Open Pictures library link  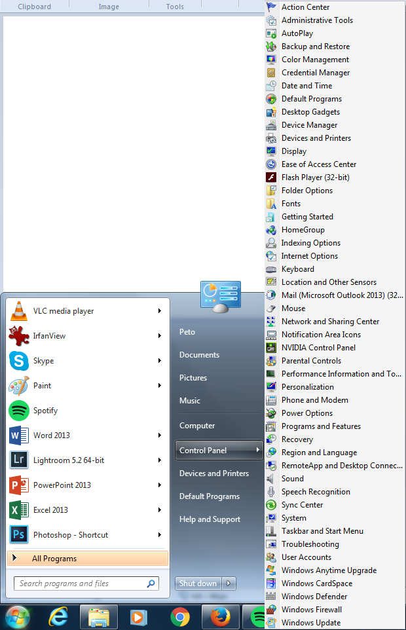point(193,378)
